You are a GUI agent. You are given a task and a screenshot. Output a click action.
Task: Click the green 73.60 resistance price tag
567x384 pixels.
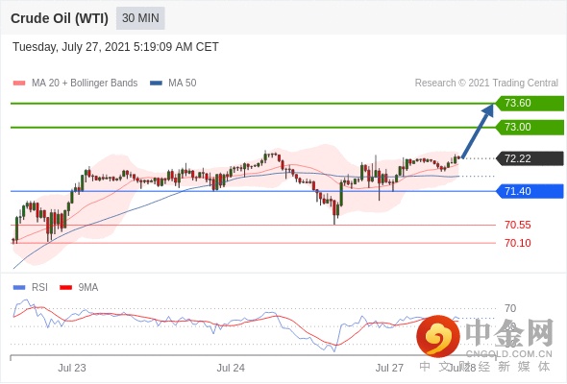pyautogui.click(x=530, y=104)
